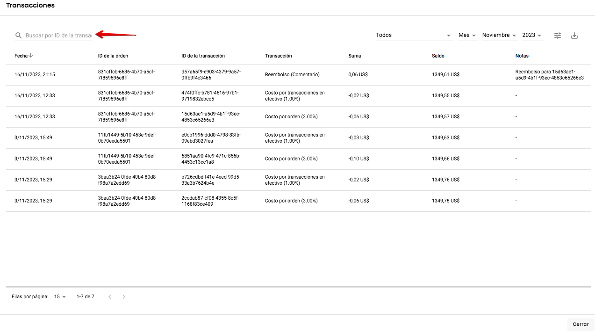
Task: Click the Saldo column header
Action: [x=438, y=56]
